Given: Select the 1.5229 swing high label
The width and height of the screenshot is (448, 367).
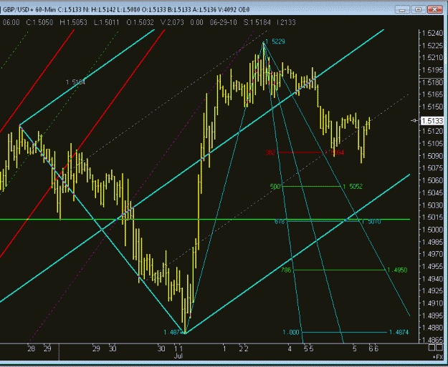Looking at the screenshot, I should 275,41.
